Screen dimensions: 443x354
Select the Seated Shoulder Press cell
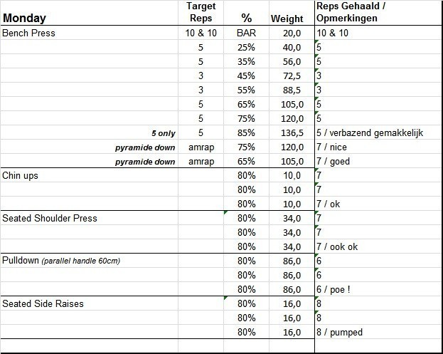pos(50,219)
